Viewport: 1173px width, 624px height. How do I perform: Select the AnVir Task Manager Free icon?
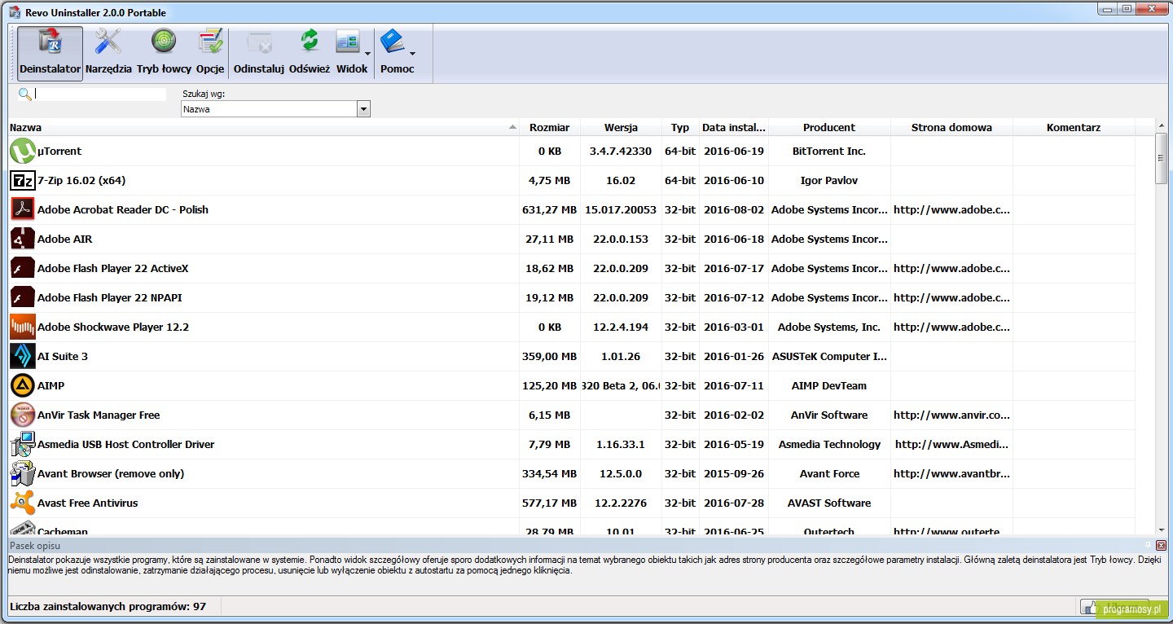[23, 415]
